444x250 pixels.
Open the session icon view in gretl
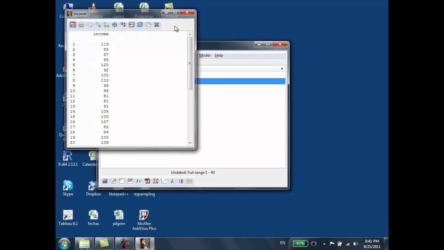click(130, 181)
